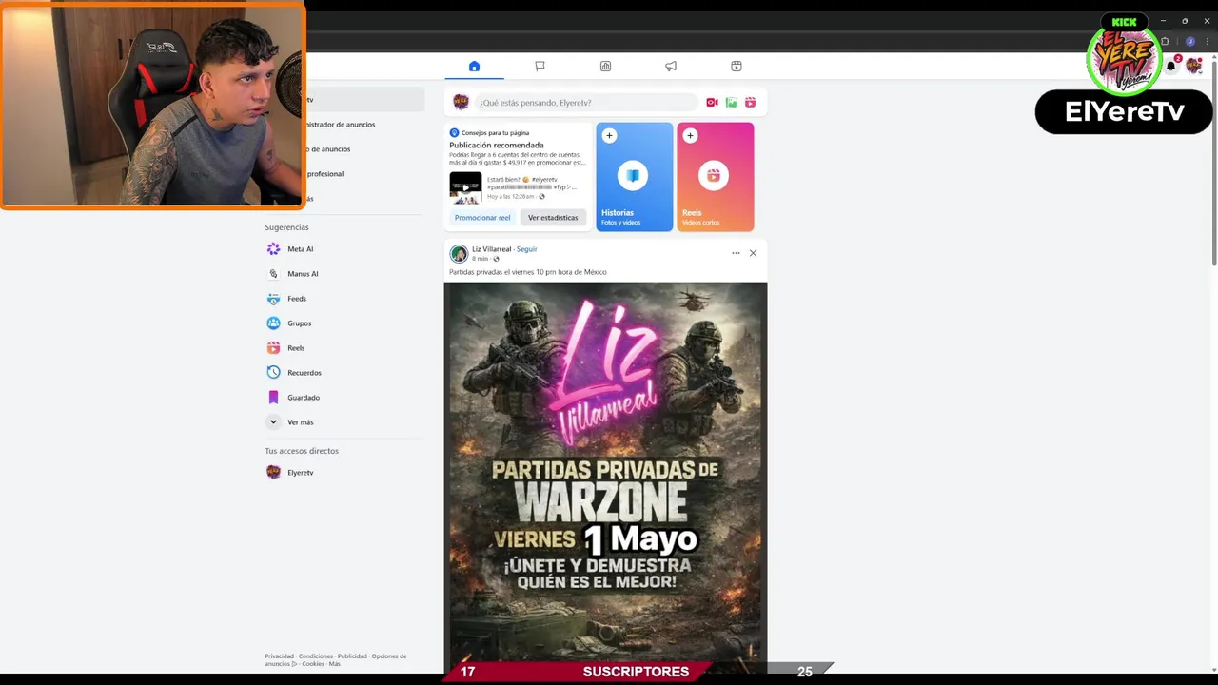
Task: Start a live video with red camera icon
Action: point(712,102)
